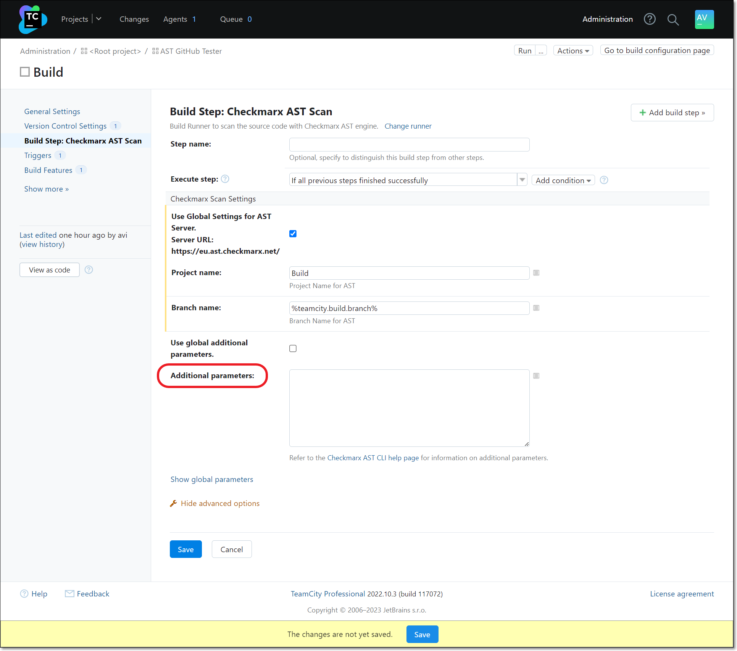737x651 pixels.
Task: Open the search magnifier icon
Action: tap(673, 19)
